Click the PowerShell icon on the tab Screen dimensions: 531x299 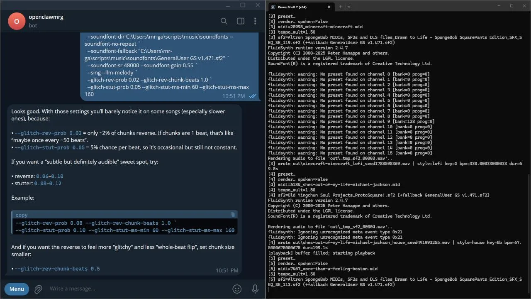pyautogui.click(x=273, y=7)
